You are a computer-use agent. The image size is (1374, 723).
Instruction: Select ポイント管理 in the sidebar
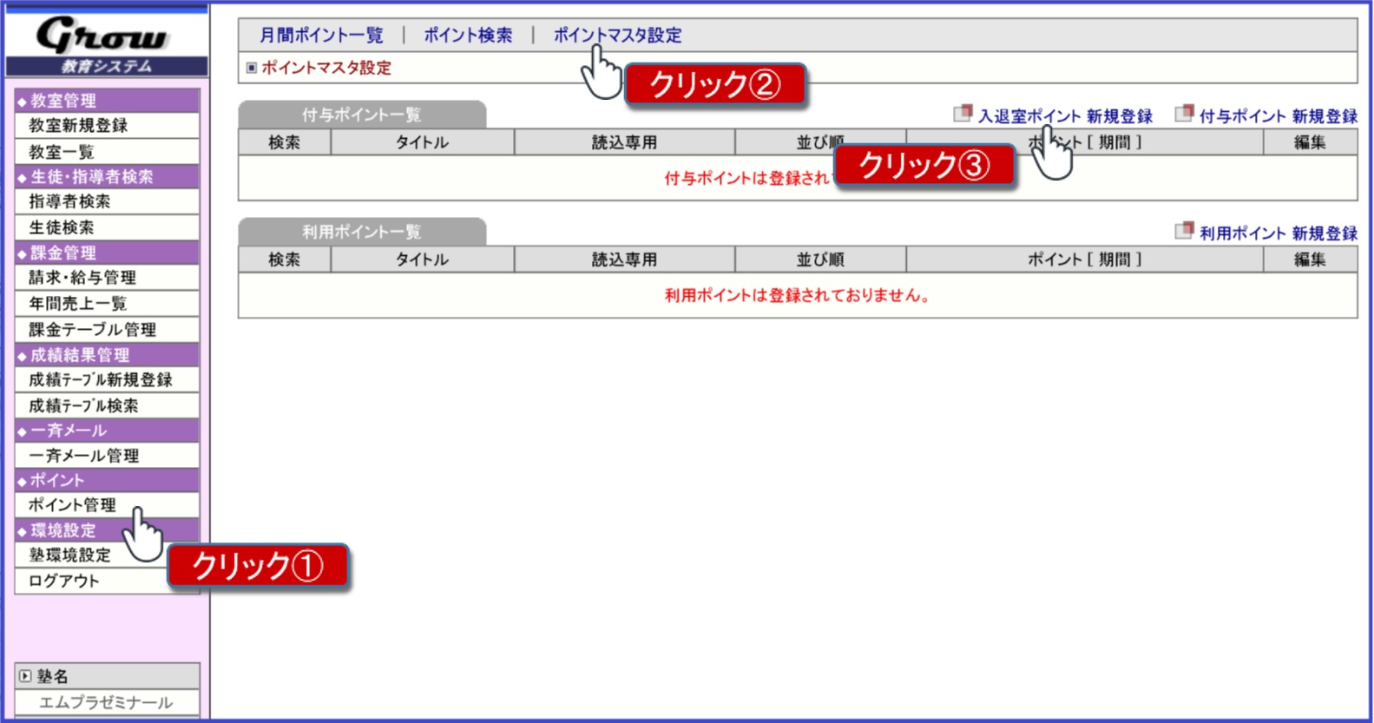point(72,505)
